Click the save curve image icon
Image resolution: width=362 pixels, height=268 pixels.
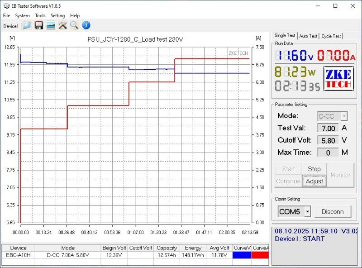click(51, 25)
